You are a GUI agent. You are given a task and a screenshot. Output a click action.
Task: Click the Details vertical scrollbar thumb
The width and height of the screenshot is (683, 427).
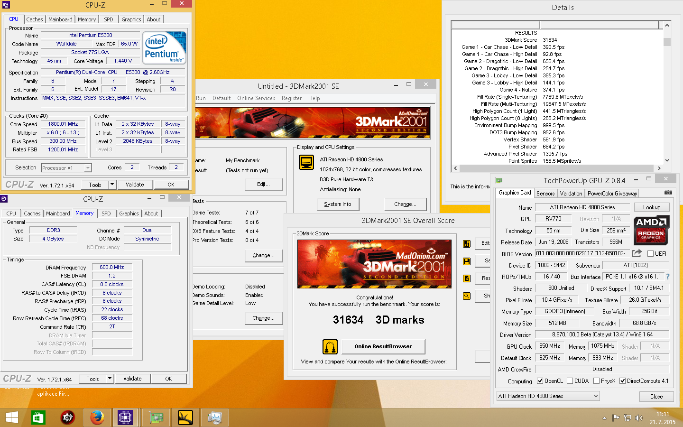667,42
